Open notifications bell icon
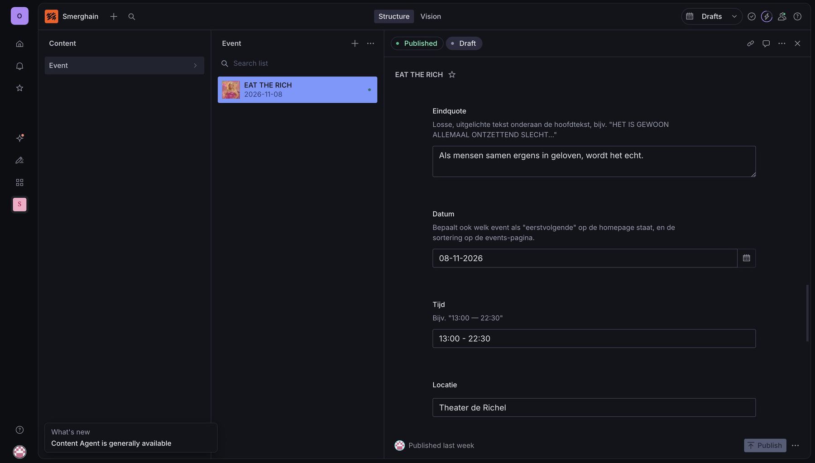Image resolution: width=815 pixels, height=463 pixels. [x=19, y=66]
